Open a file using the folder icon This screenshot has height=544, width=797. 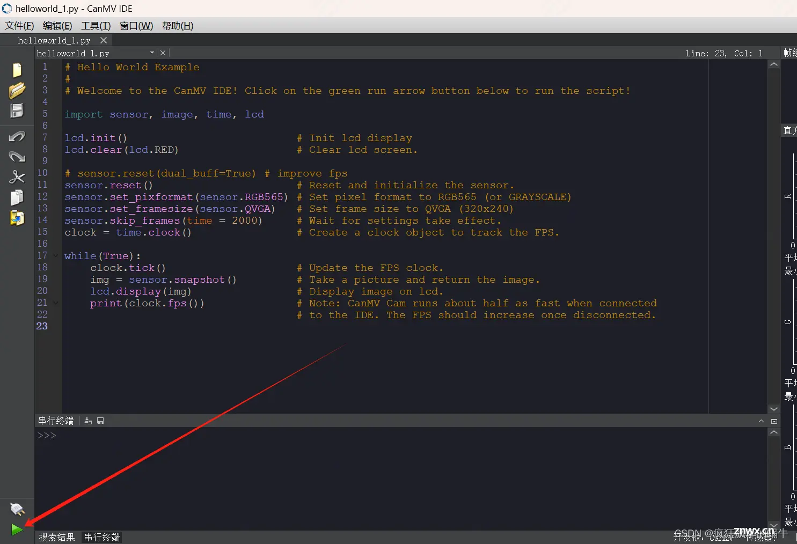17,90
